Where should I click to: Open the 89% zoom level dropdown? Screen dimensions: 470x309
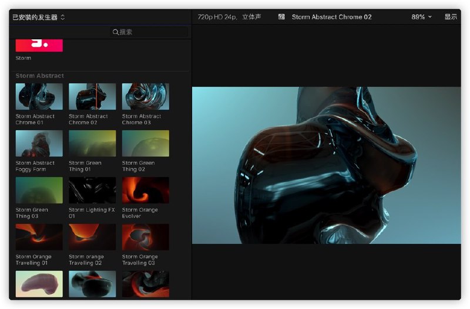(421, 17)
